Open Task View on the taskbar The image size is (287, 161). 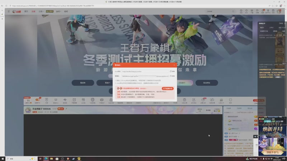[40, 159]
